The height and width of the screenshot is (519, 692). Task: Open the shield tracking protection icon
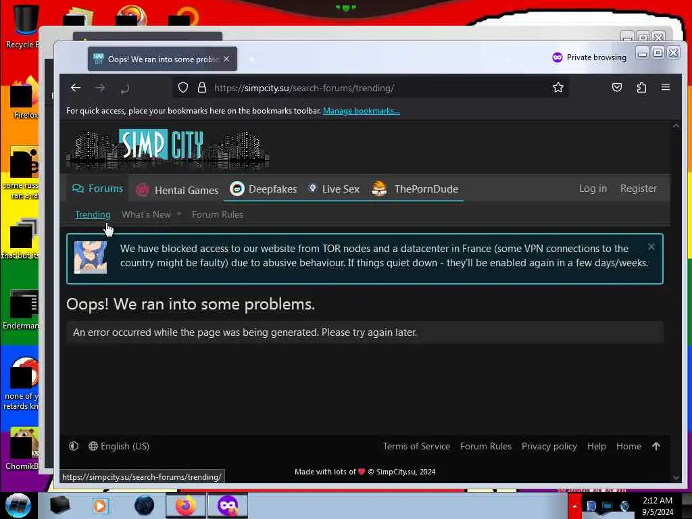coord(183,87)
